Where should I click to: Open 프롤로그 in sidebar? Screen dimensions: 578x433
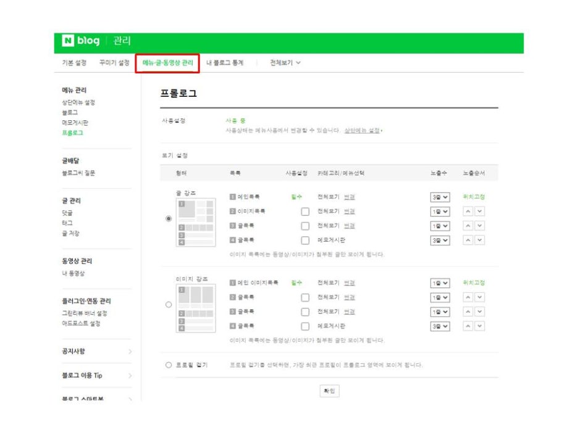(72, 133)
